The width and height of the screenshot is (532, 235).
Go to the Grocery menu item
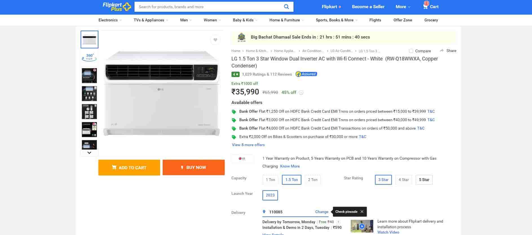pos(431,20)
